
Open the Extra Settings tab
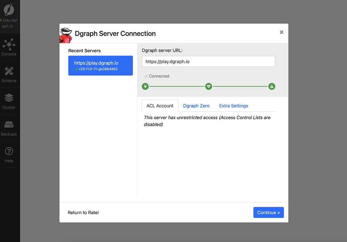coord(233,106)
